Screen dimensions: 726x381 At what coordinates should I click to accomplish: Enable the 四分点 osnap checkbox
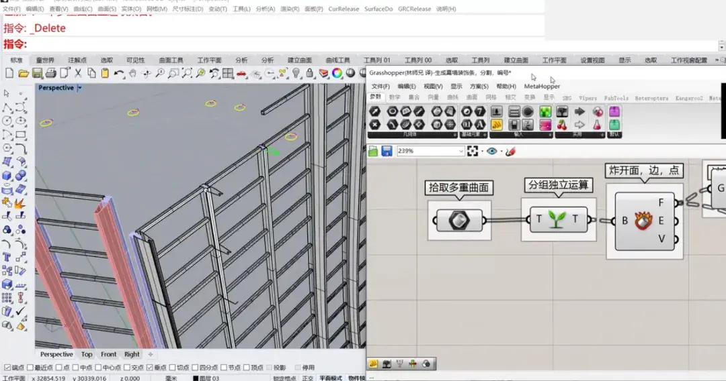point(195,368)
